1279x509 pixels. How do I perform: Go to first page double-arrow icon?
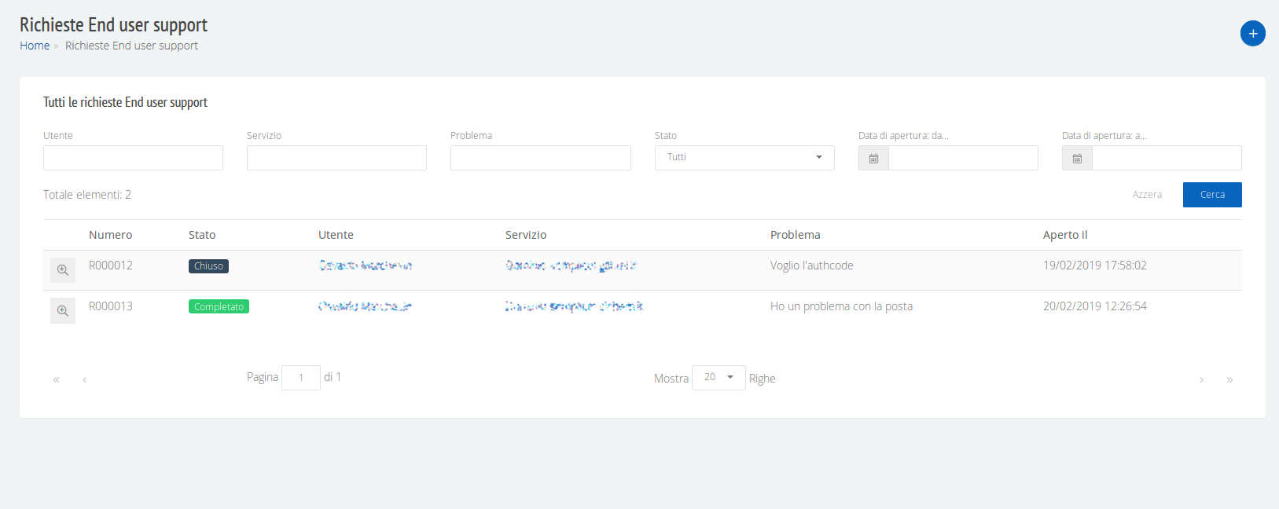pyautogui.click(x=56, y=379)
